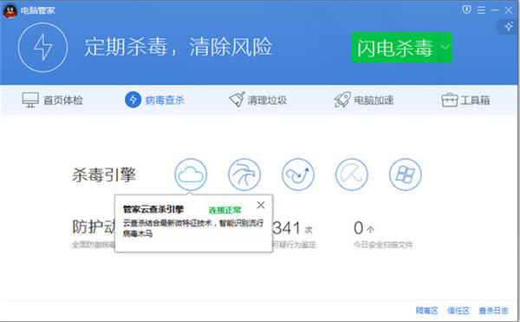The image size is (520, 322).
Task: Click the large lightning bolt circle icon
Action: click(42, 48)
